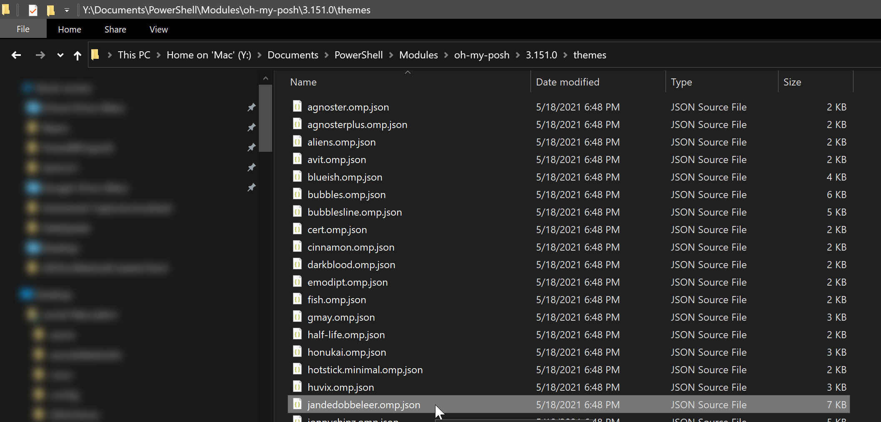Go up one folder level arrow

77,55
